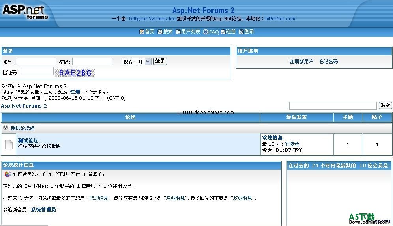The width and height of the screenshot is (393, 226).
Task: Click the register icon beside 注册
Action: tap(223, 32)
